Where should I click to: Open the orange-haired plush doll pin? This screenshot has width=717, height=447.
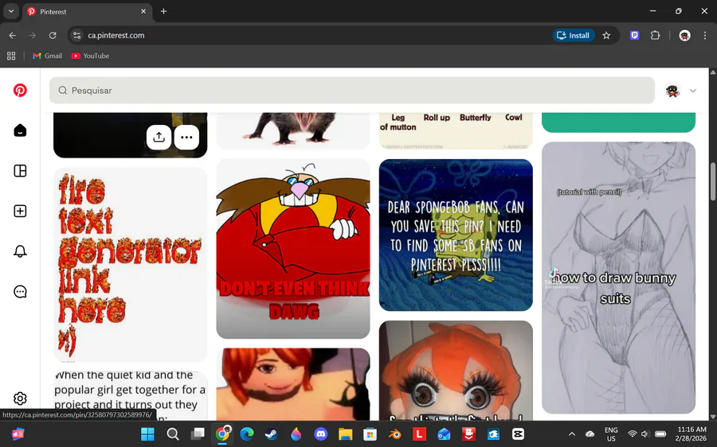[456, 371]
